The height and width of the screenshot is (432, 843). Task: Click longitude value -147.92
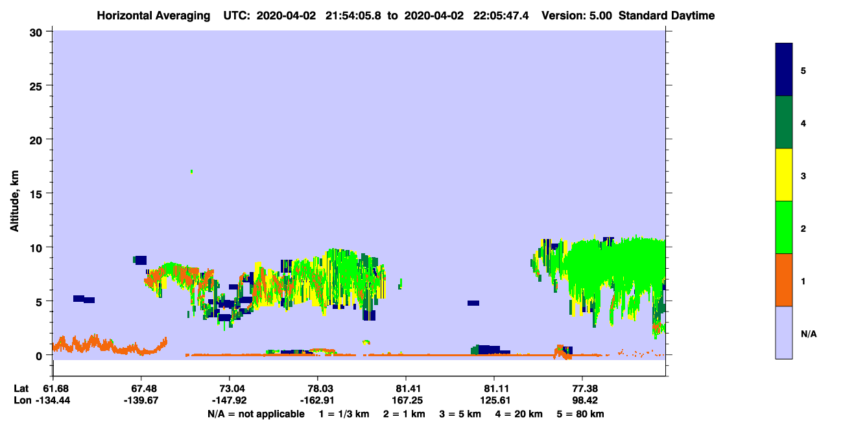click(229, 400)
